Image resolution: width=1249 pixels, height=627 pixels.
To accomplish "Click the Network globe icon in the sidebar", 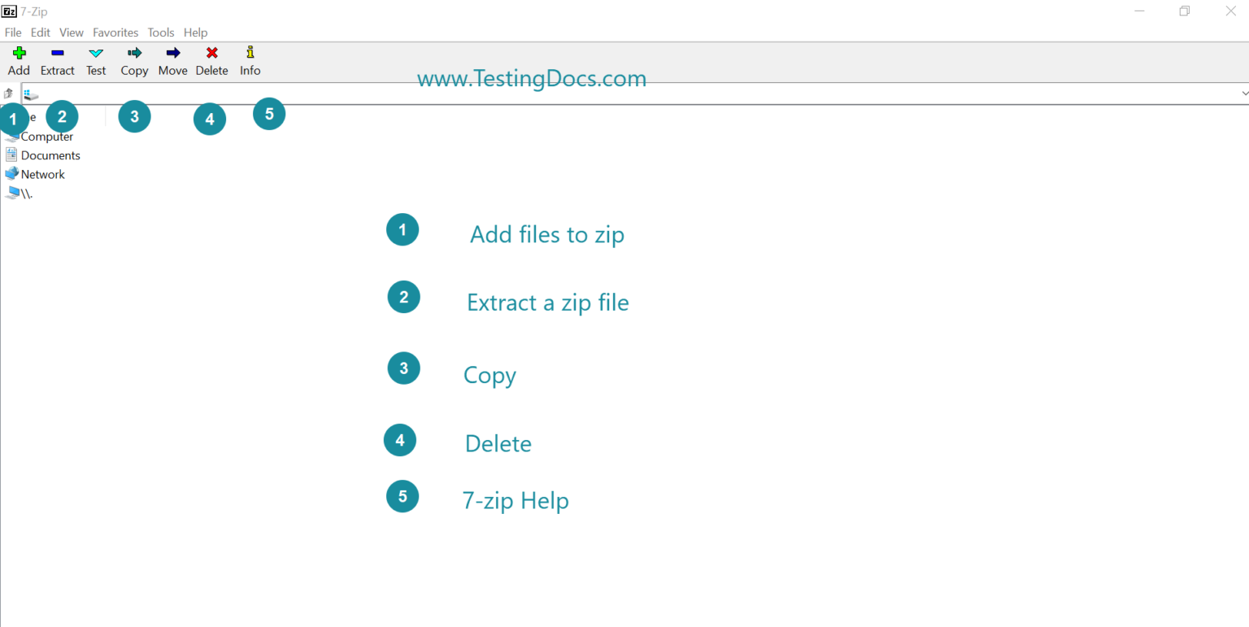I will point(13,173).
